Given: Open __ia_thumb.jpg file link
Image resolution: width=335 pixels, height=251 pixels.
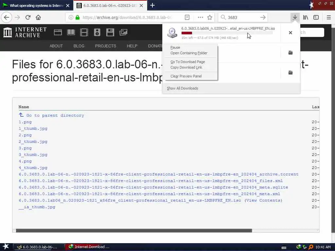Looking at the screenshot, I should pyautogui.click(x=37, y=207).
